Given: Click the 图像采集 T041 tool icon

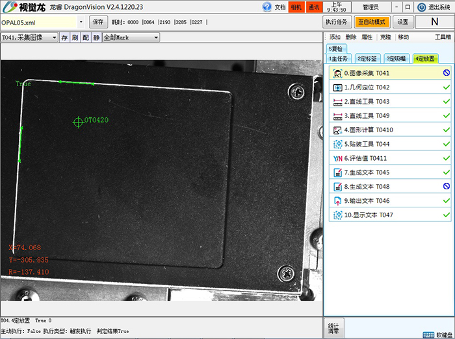Looking at the screenshot, I should (337, 73).
